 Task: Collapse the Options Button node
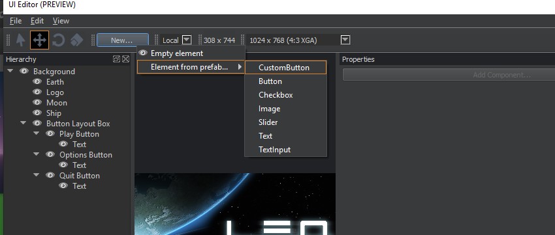pyautogui.click(x=37, y=154)
